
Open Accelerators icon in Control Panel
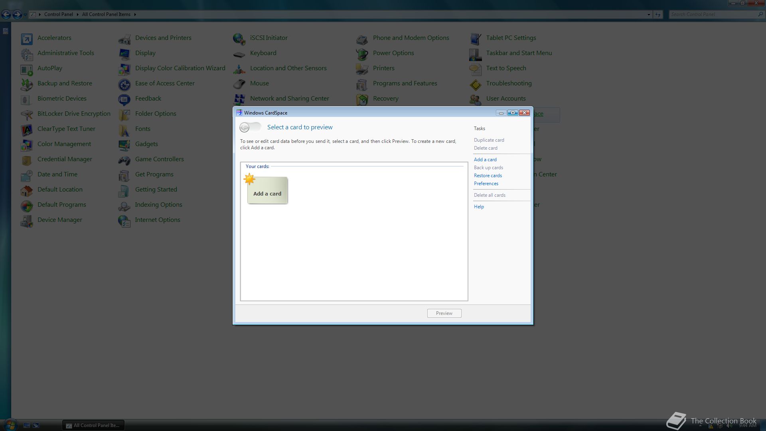tap(27, 39)
